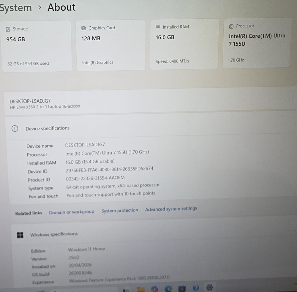The width and height of the screenshot is (297, 292).
Task: Click the breadcrumb chevron between System and About
Action: point(40,8)
